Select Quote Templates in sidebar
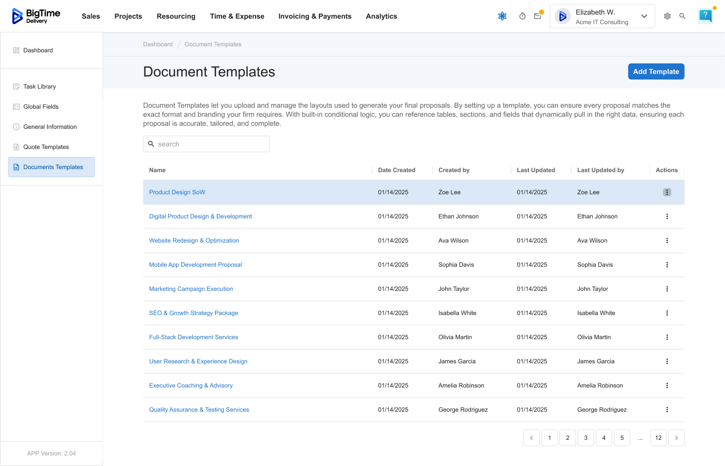The width and height of the screenshot is (725, 466). point(46,147)
